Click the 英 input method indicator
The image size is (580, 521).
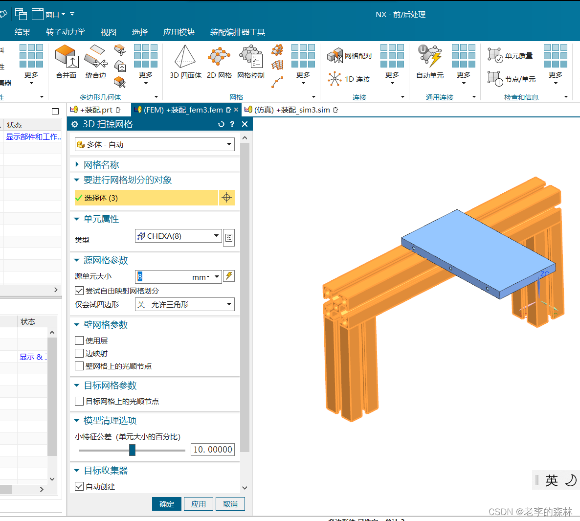552,480
